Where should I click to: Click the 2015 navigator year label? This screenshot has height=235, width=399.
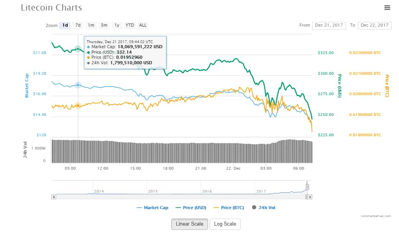[x=153, y=191]
